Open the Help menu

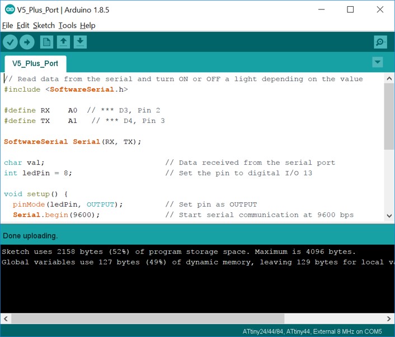pyautogui.click(x=88, y=25)
